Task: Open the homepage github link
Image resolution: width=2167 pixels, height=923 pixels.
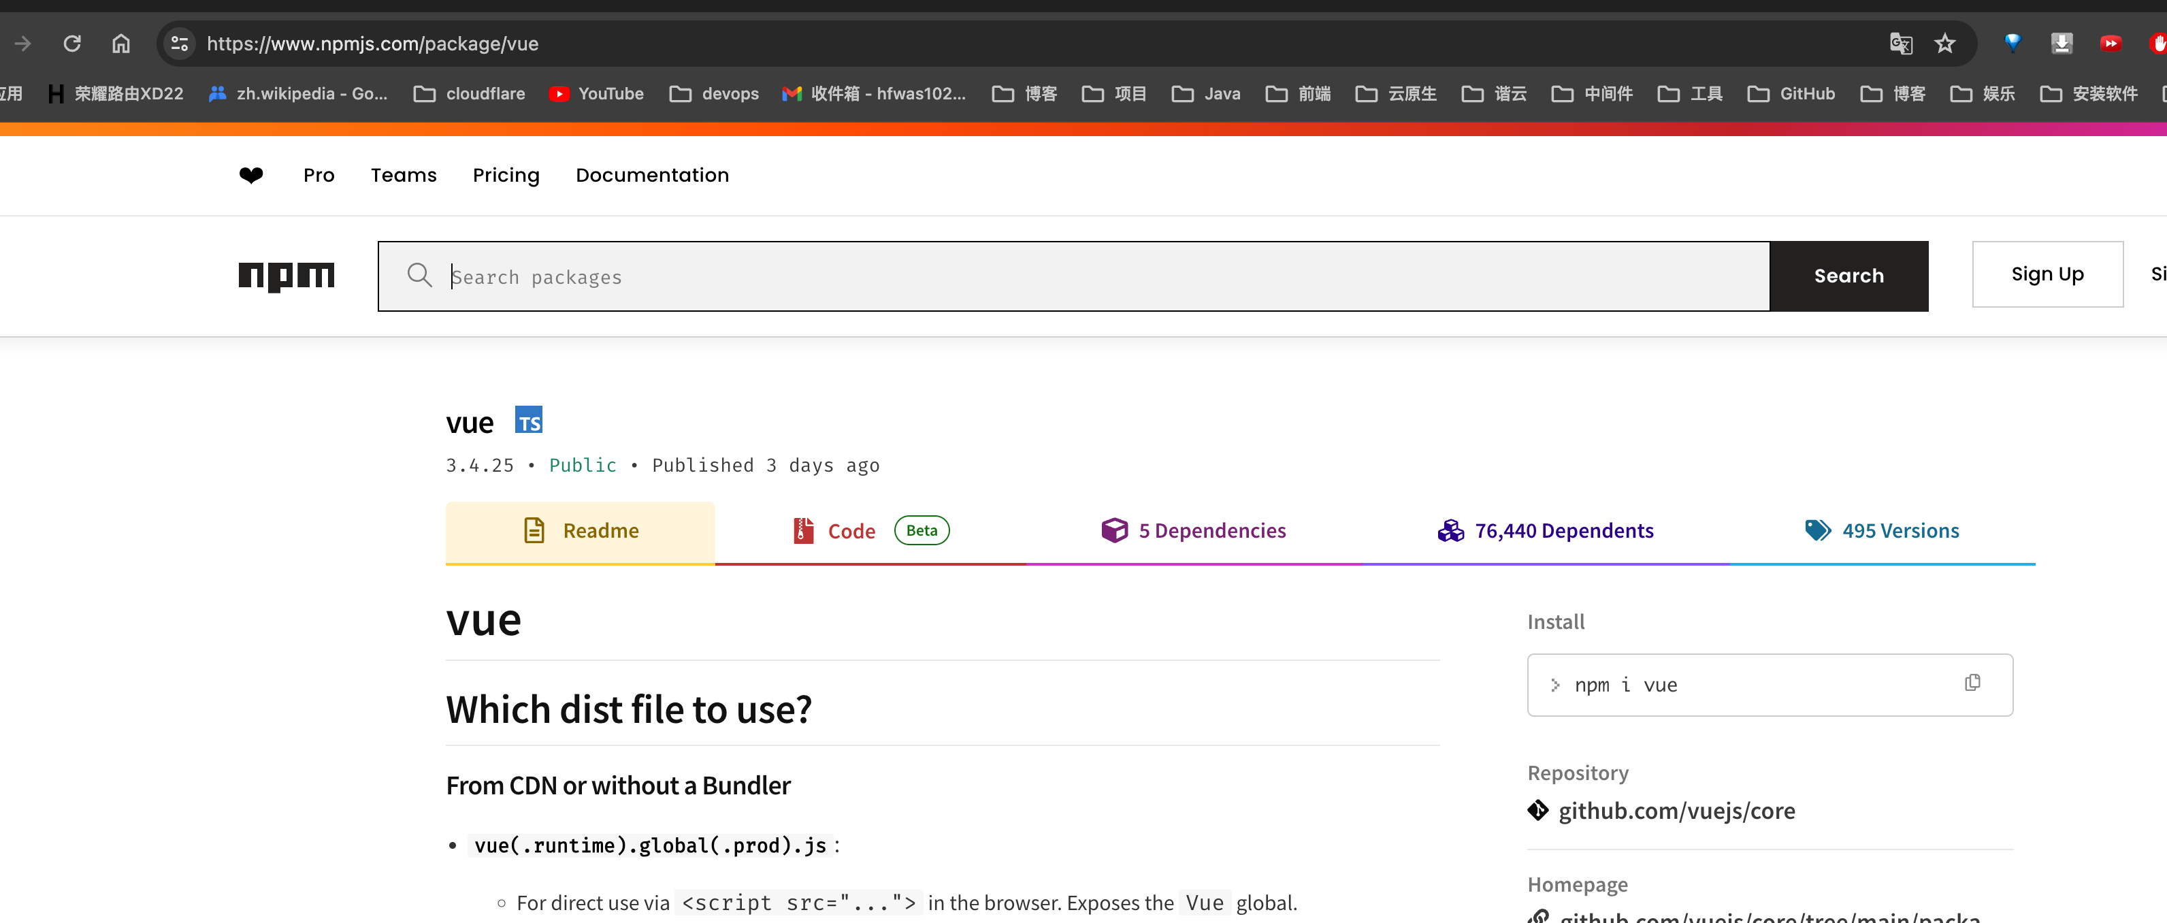Action: pyautogui.click(x=1769, y=916)
